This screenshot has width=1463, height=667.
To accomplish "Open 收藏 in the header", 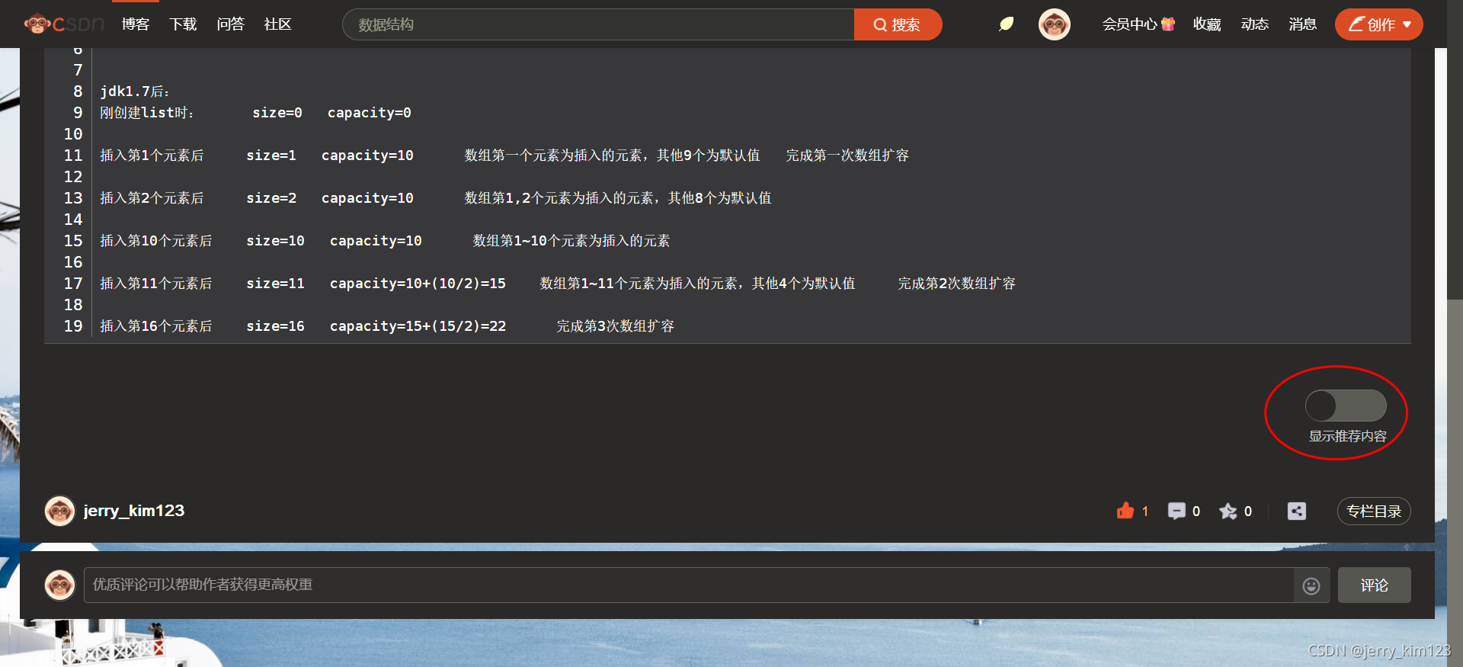I will pos(1207,24).
